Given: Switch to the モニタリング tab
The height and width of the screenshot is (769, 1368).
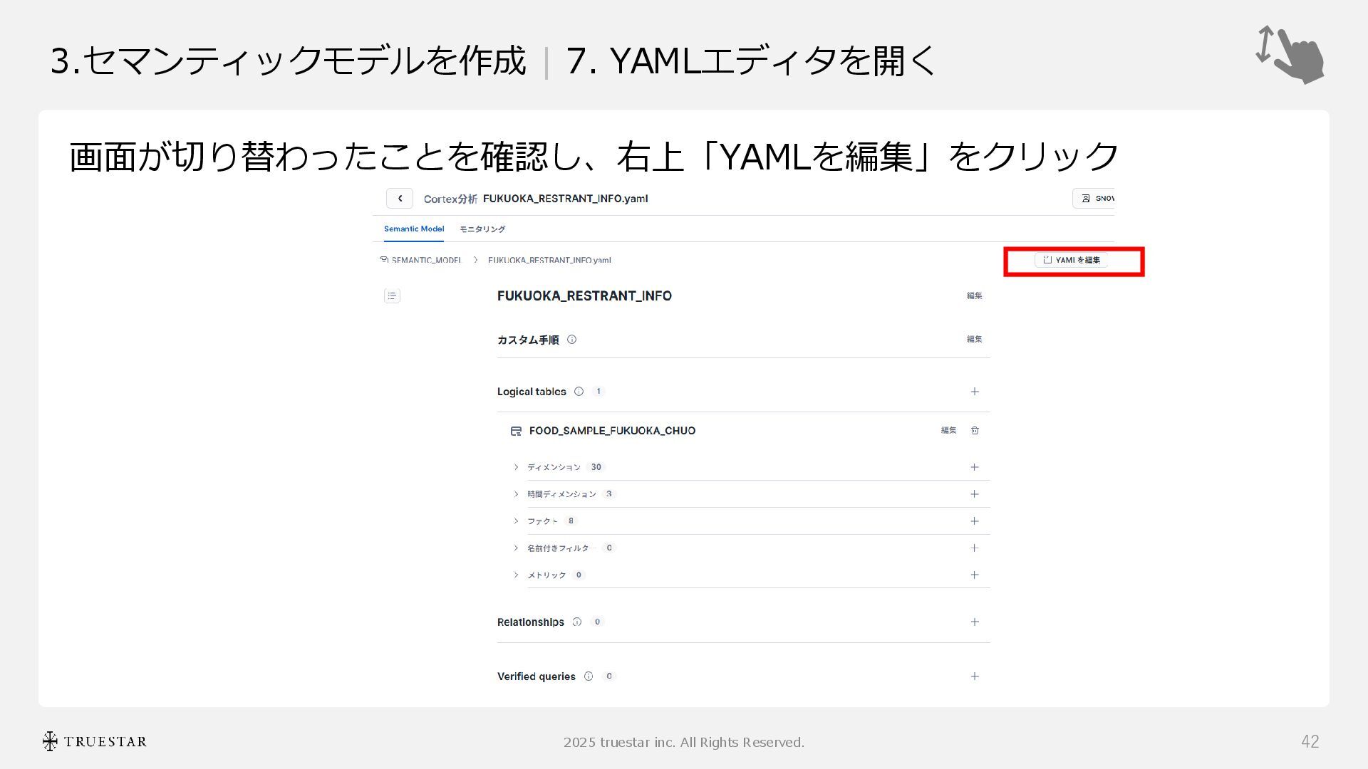Looking at the screenshot, I should tap(482, 229).
